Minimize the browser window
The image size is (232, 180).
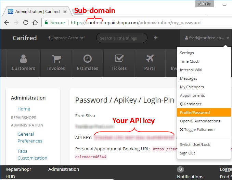tap(224, 5)
